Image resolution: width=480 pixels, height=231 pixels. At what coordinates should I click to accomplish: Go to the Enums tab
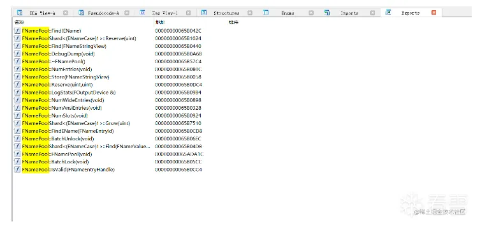point(287,13)
